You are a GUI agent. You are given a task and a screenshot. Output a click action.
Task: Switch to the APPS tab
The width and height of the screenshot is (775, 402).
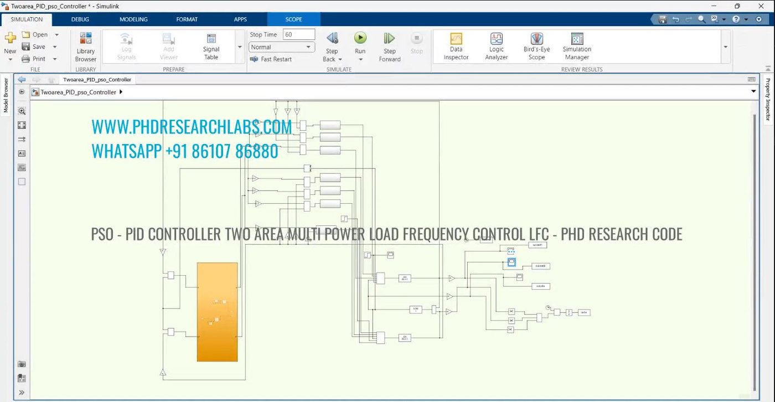240,19
